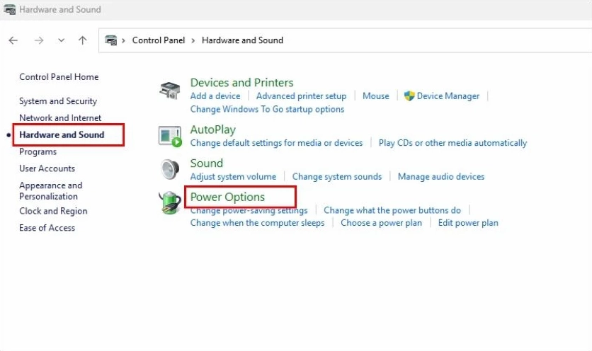Viewport: 592px width, 351px height.
Task: Click the Devices and Printers icon
Action: pyautogui.click(x=170, y=90)
